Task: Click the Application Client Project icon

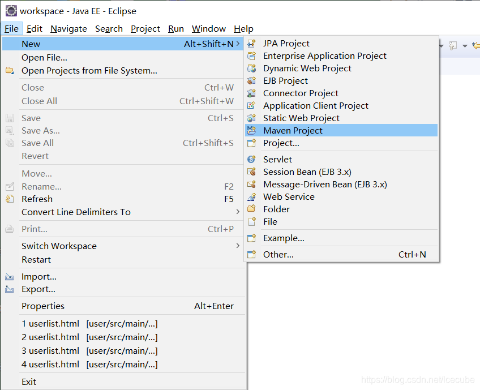Action: [x=252, y=106]
